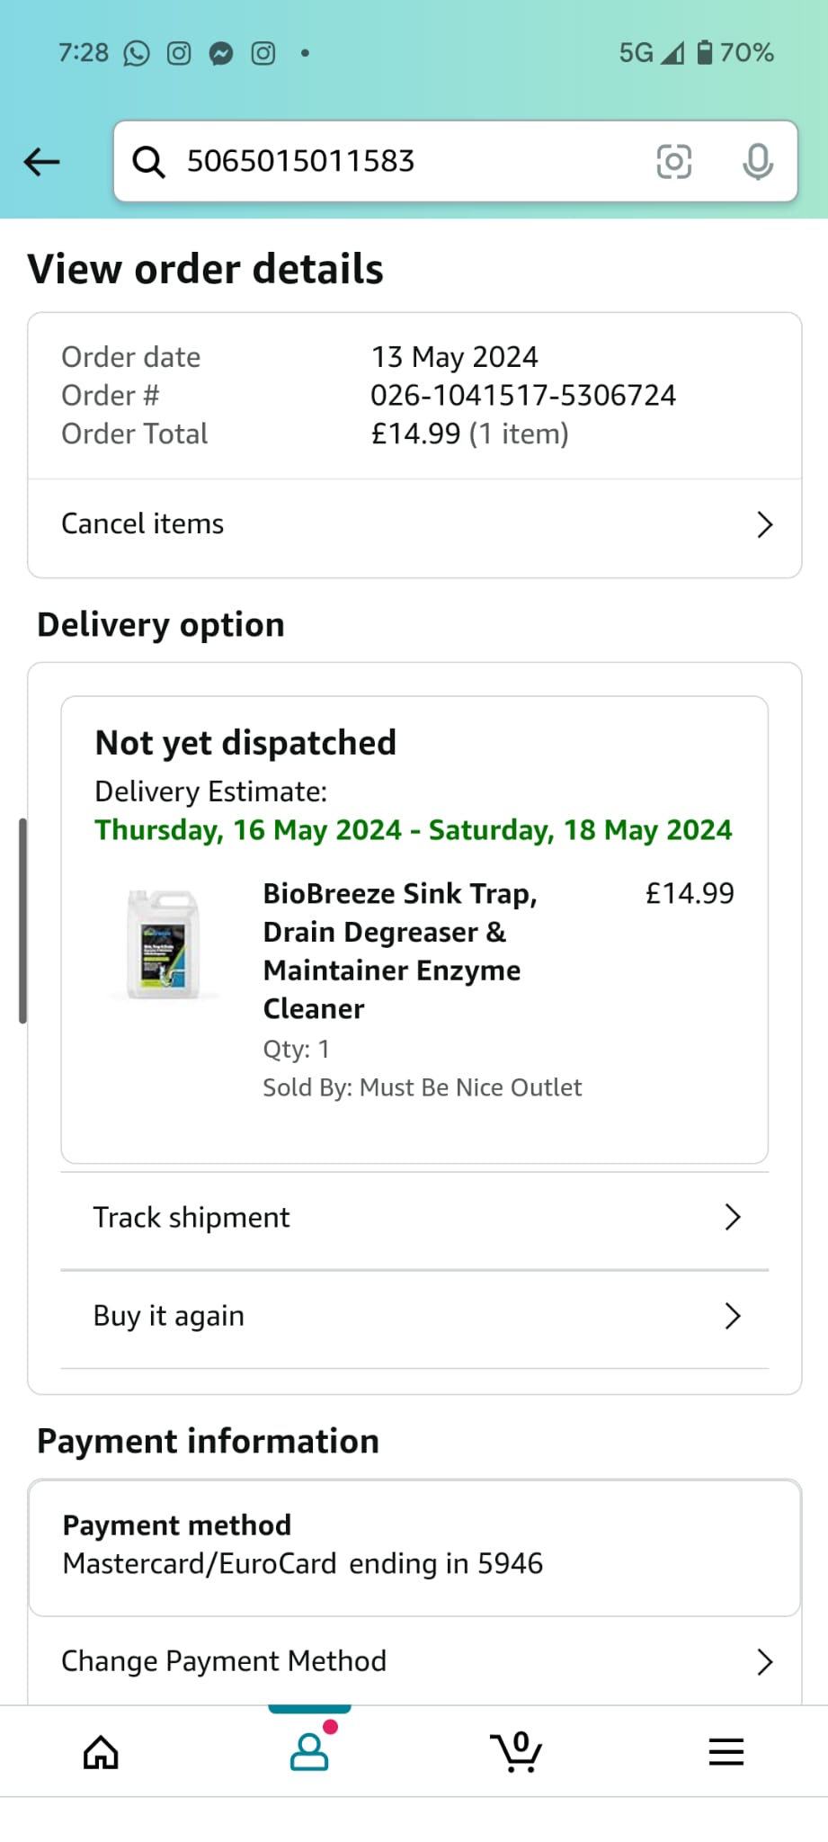Click the search magnifier icon
The height and width of the screenshot is (1842, 828).
(148, 162)
